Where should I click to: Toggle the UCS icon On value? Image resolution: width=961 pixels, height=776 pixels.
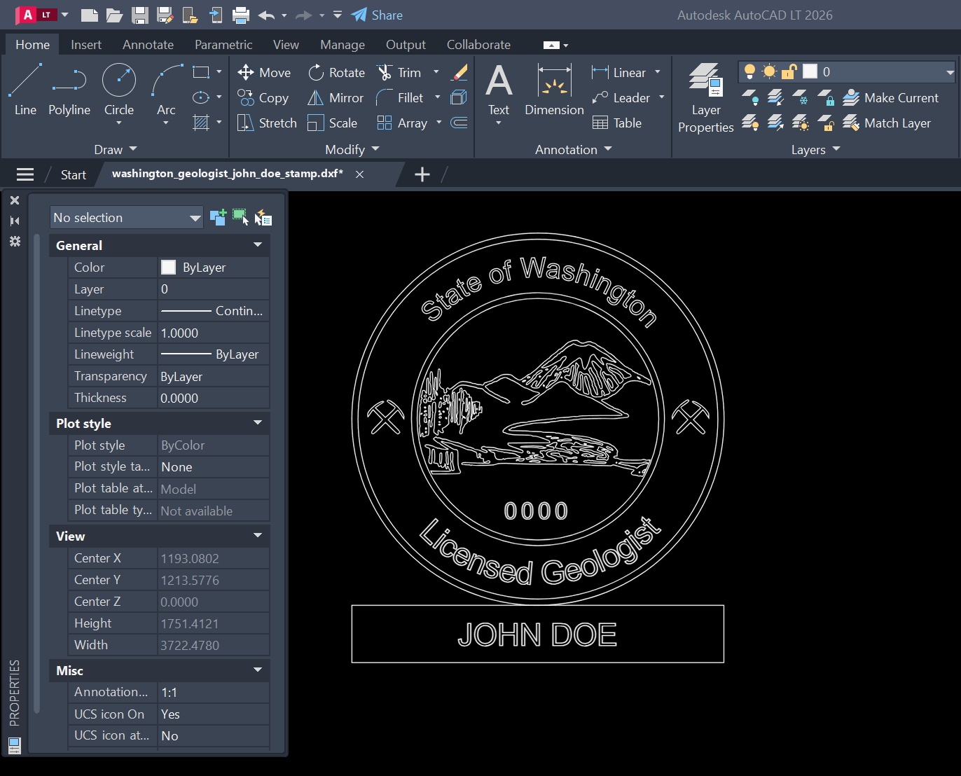pos(214,714)
